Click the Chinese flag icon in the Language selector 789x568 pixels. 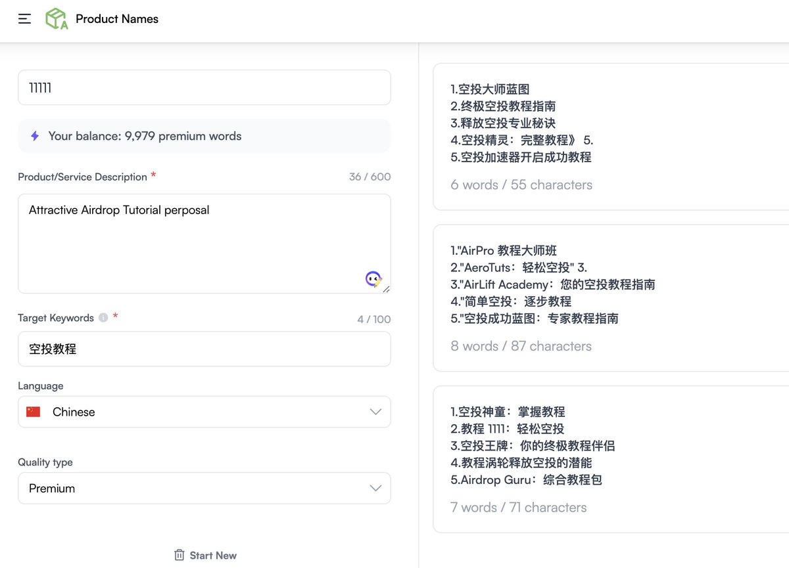point(32,412)
